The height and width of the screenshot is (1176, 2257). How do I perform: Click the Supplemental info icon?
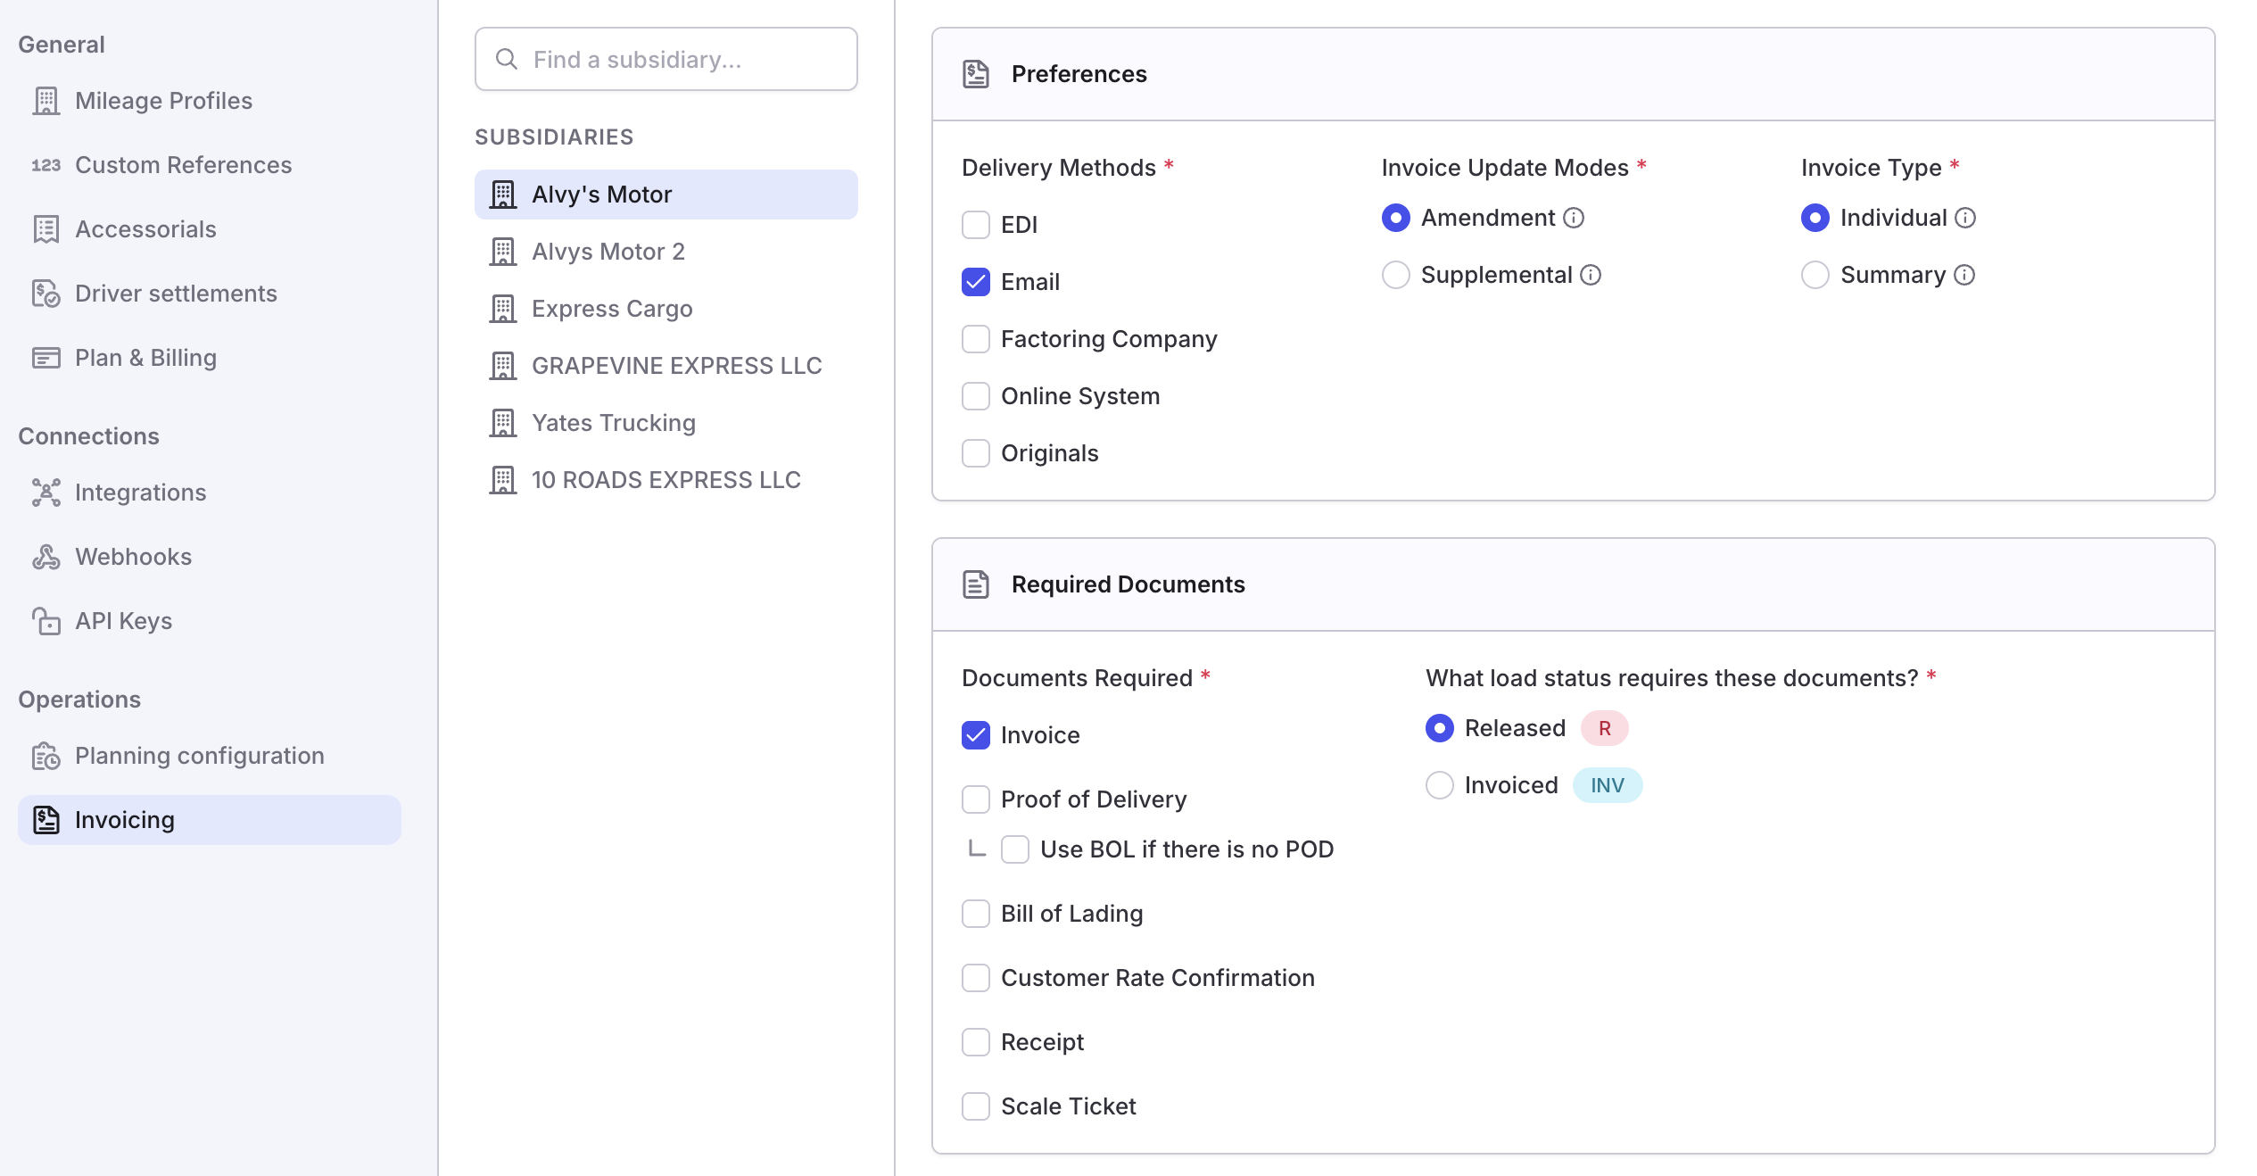(1591, 275)
